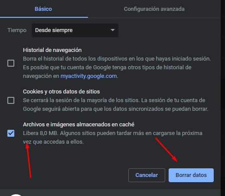This screenshot has height=196, width=225.
Task: Enable the Historial de navegación checkbox
Action: pos(11,63)
